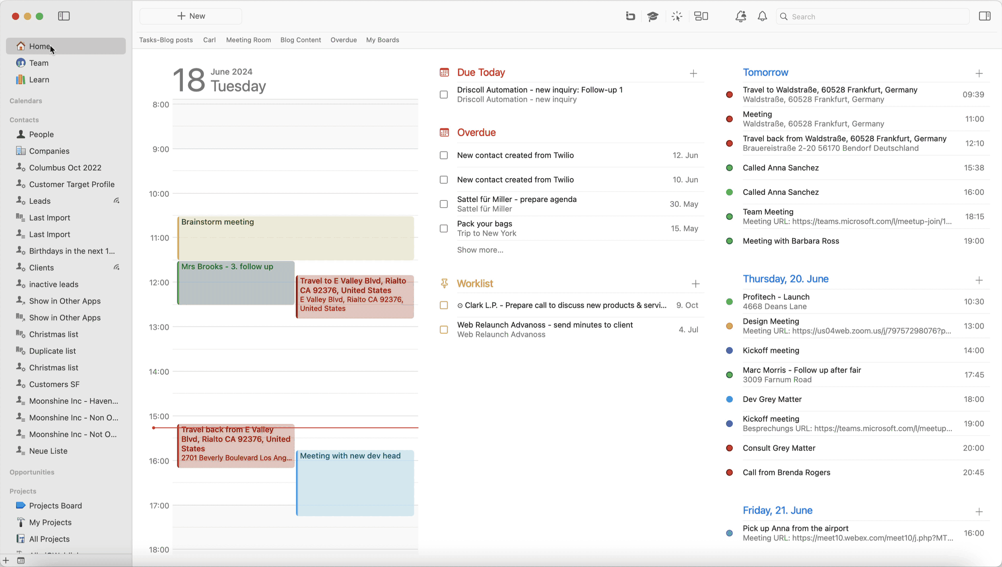This screenshot has width=1002, height=567.
Task: Select the Mrs Brooks - 3. follow up event
Action: (236, 283)
